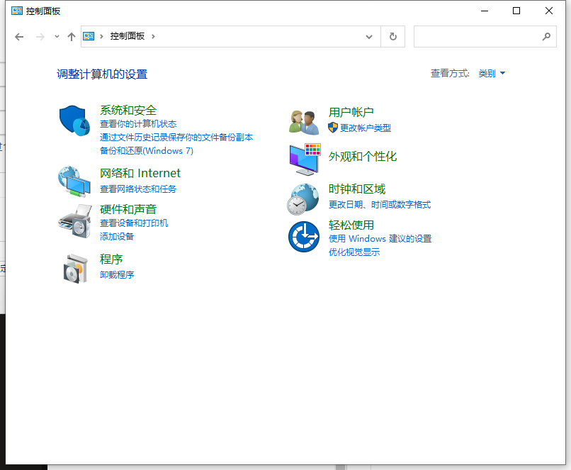
Task: Open the Appearance and Personalization monitor icon
Action: (x=305, y=159)
